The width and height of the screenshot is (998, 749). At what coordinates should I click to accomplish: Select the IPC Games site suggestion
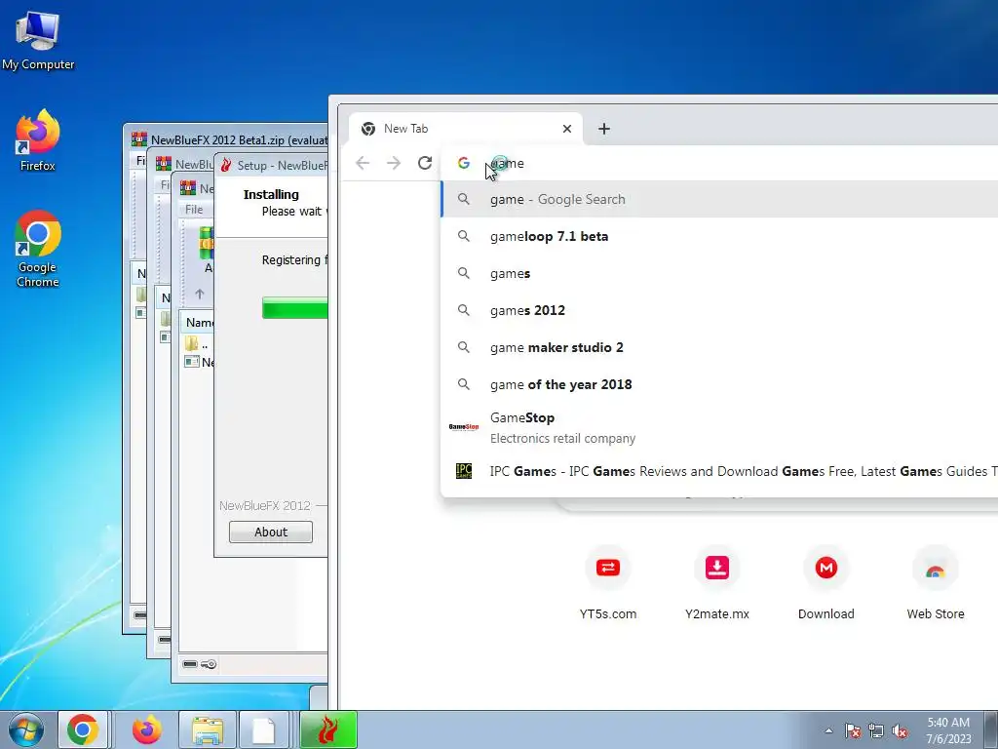point(719,471)
